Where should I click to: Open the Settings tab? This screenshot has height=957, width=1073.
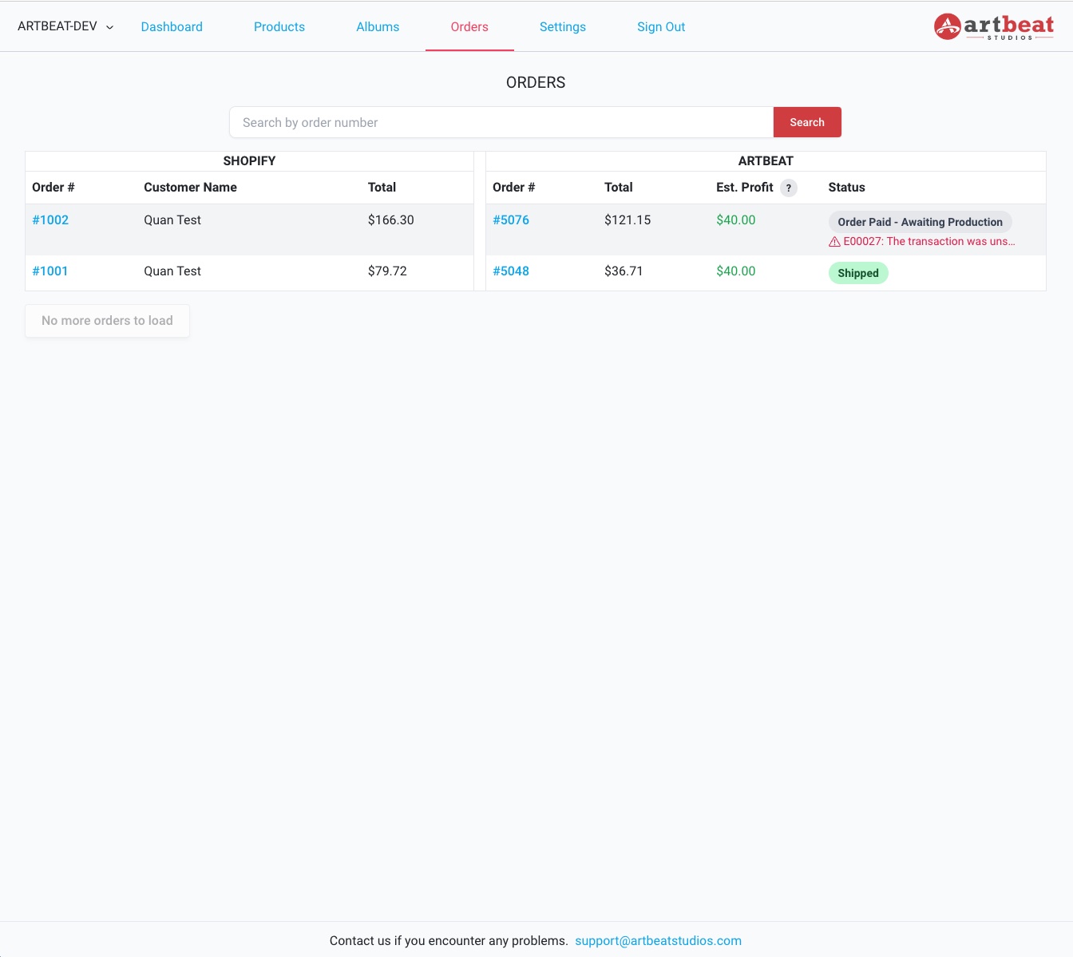tap(563, 26)
